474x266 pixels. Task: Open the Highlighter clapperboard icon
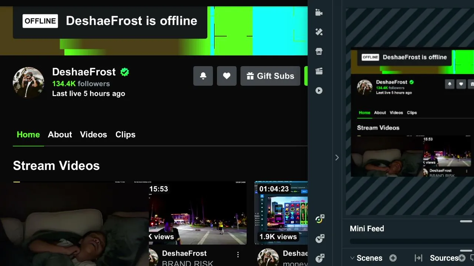pos(319,71)
